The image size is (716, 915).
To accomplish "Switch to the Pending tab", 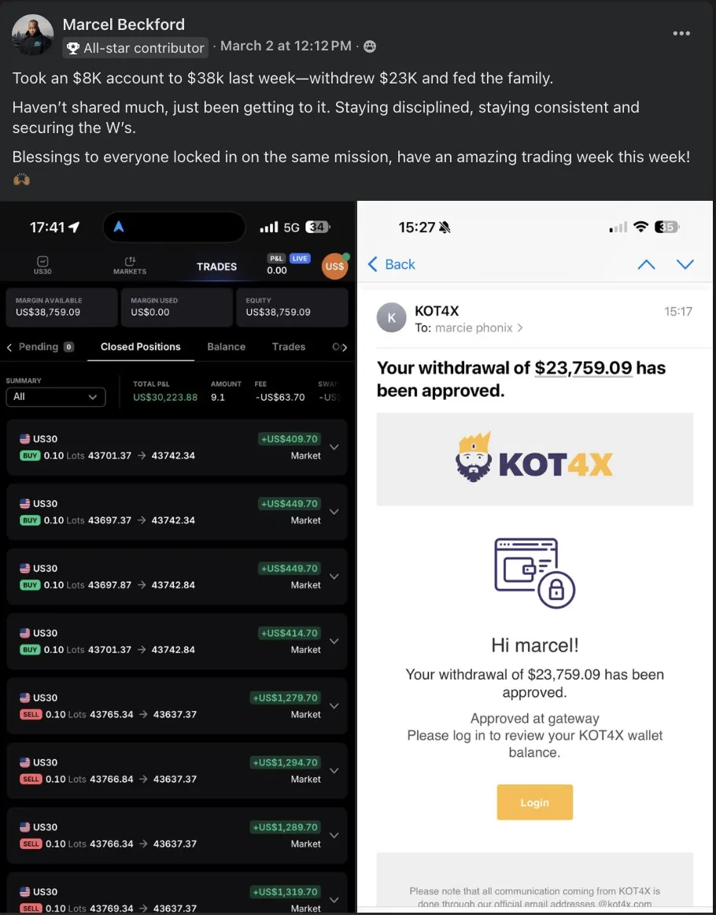I will 41,346.
